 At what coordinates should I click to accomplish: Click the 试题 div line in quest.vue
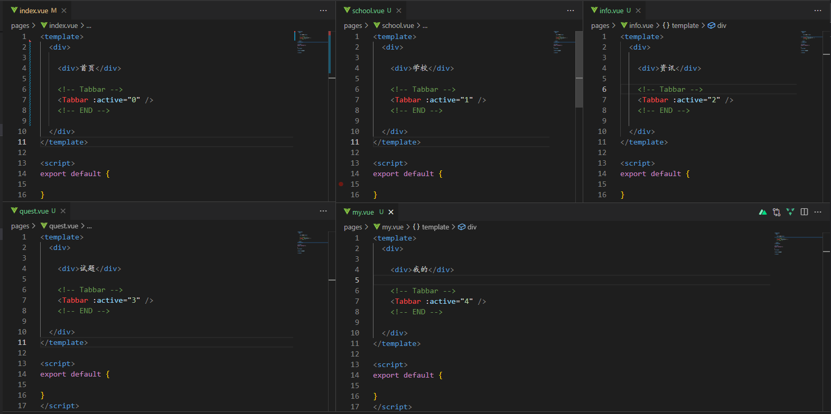[89, 268]
